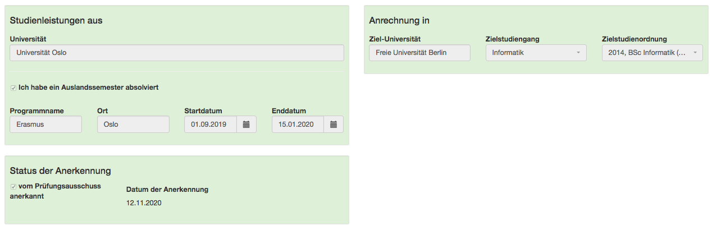The image size is (712, 230).
Task: Select the Freie Universität Berlin field
Action: 419,53
